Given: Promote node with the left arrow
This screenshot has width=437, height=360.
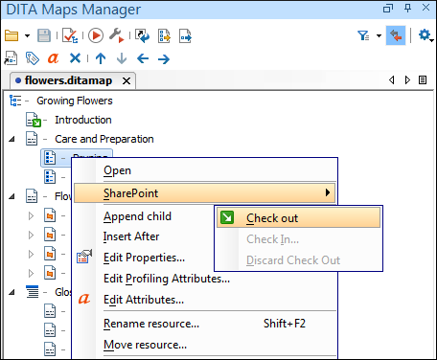Looking at the screenshot, I should tap(143, 58).
